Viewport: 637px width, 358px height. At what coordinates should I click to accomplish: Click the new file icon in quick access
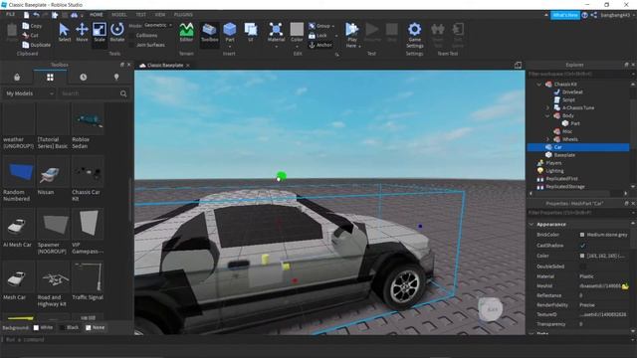click(27, 15)
